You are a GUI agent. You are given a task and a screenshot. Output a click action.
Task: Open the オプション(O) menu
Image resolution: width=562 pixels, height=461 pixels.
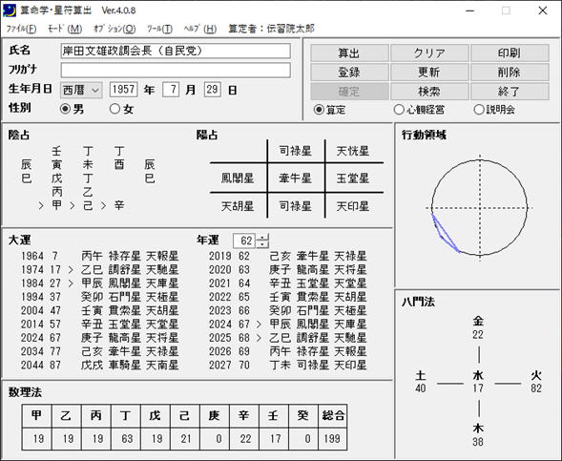point(114,29)
